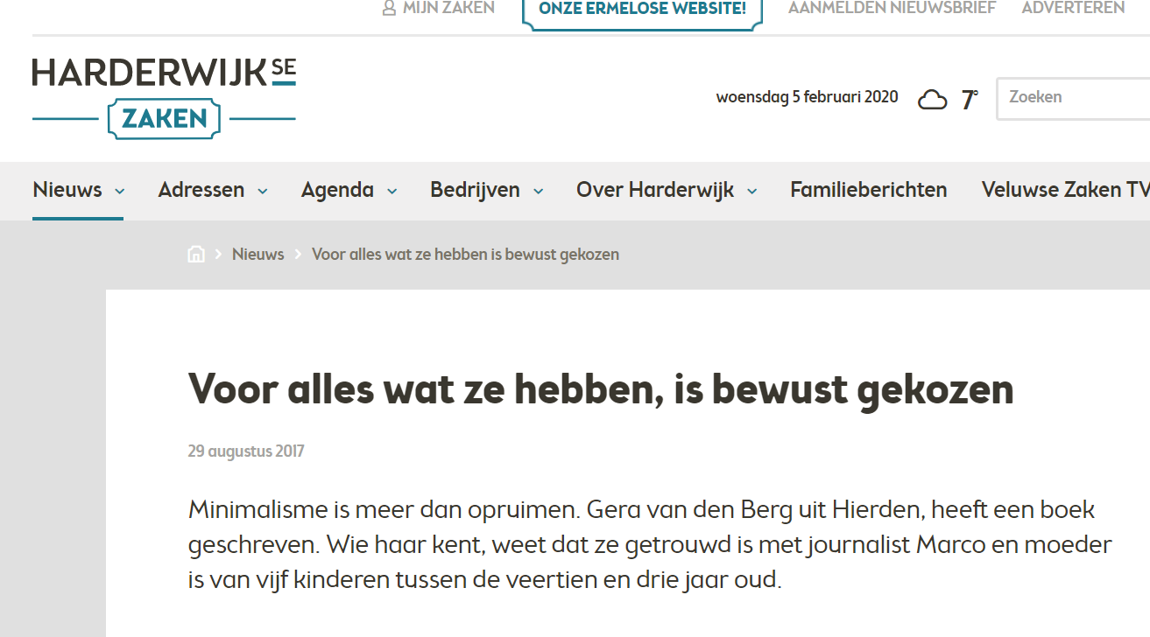Click the Onze Ermelose Website button
The image size is (1150, 637).
click(x=642, y=10)
